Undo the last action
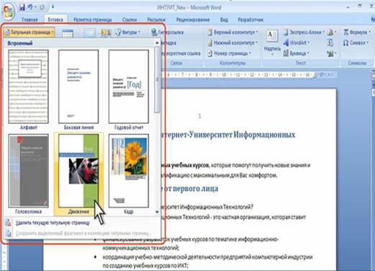 coord(30,7)
